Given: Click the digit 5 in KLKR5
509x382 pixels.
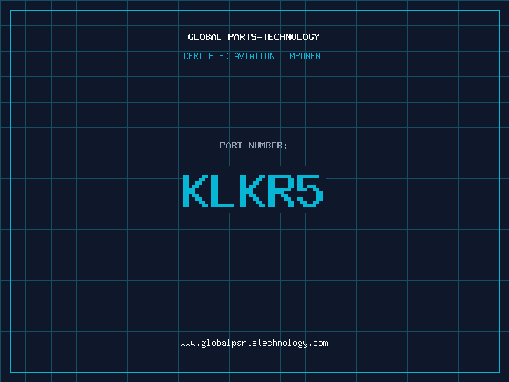Looking at the screenshot, I should point(310,191).
